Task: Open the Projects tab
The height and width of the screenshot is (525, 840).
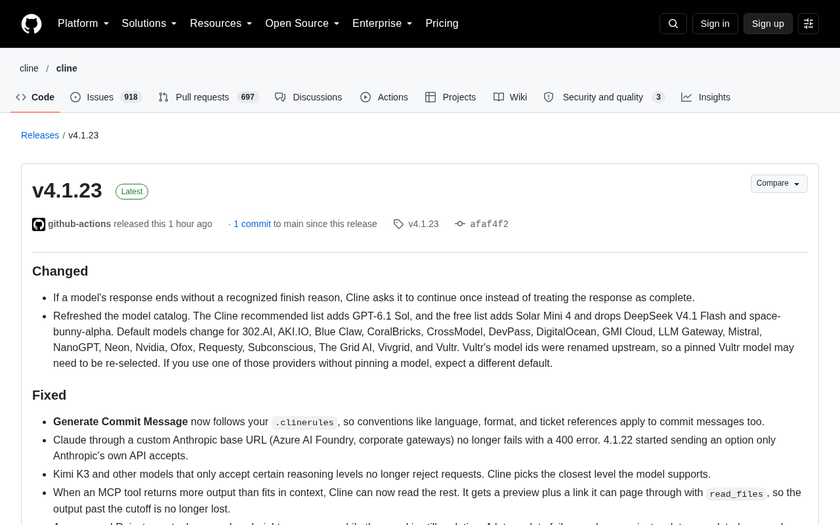Action: click(x=451, y=97)
